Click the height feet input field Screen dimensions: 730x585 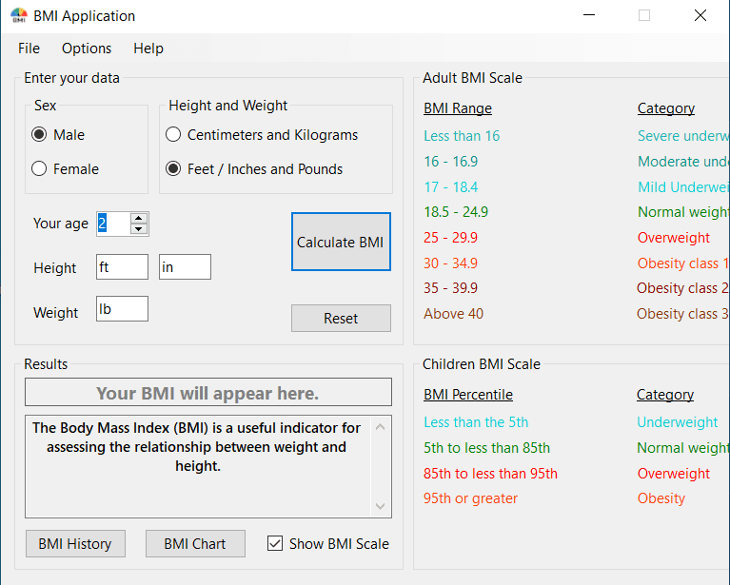click(x=122, y=267)
